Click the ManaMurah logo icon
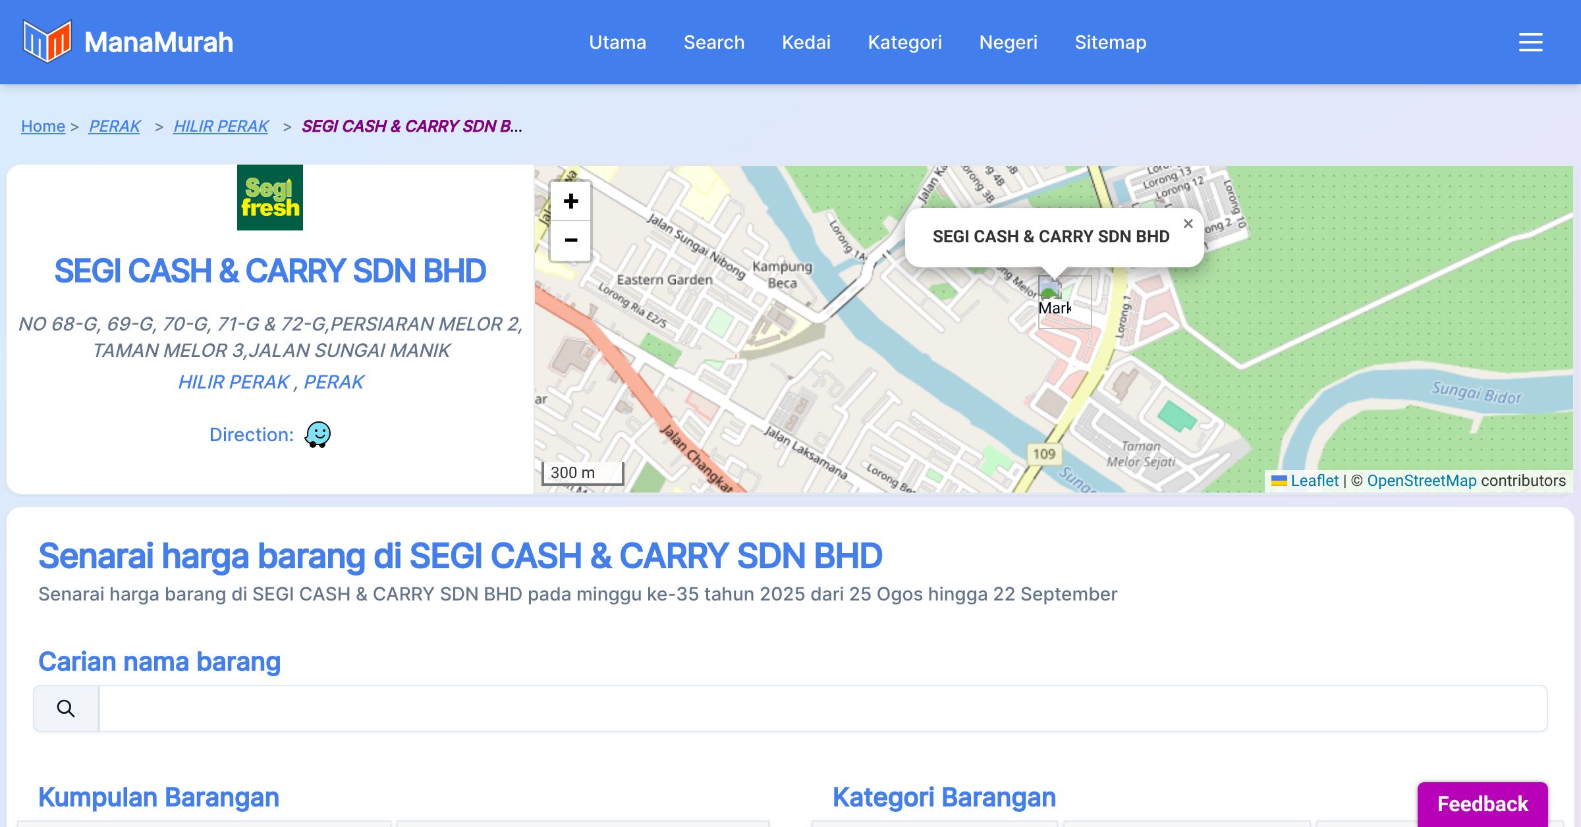Viewport: 1581px width, 827px height. [x=47, y=41]
